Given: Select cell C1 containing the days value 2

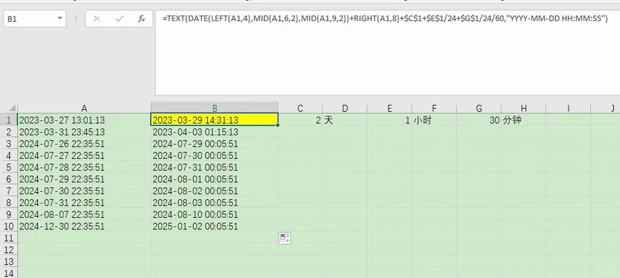Looking at the screenshot, I should (300, 120).
